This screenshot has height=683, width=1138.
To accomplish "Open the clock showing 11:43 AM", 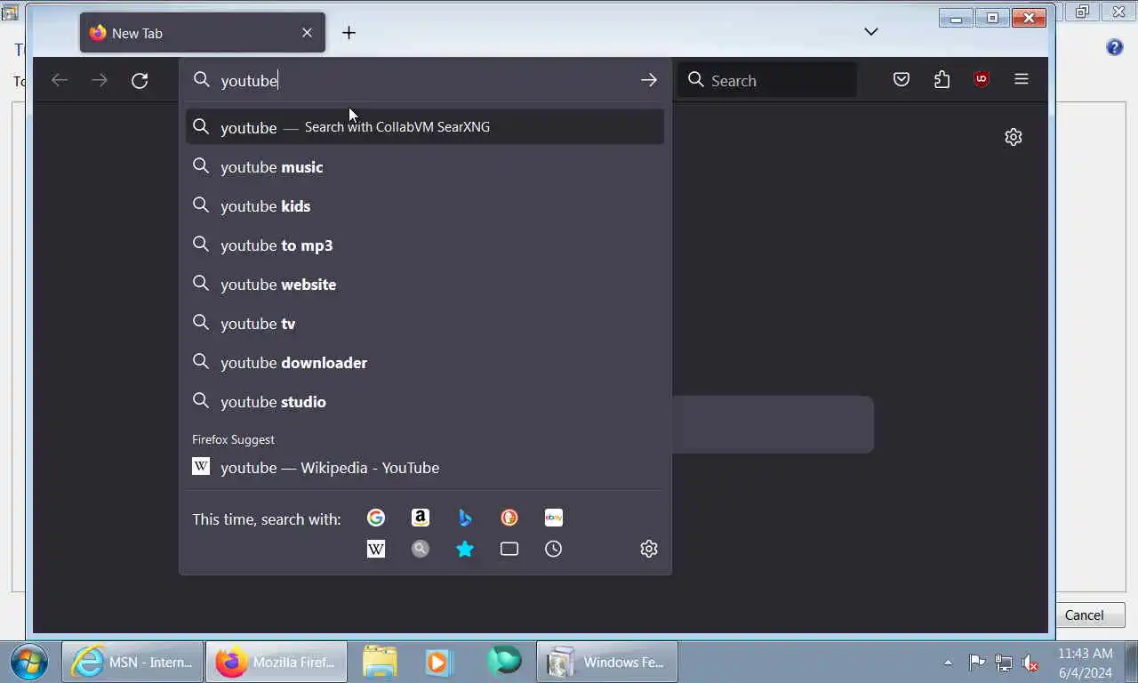I will point(1086,663).
